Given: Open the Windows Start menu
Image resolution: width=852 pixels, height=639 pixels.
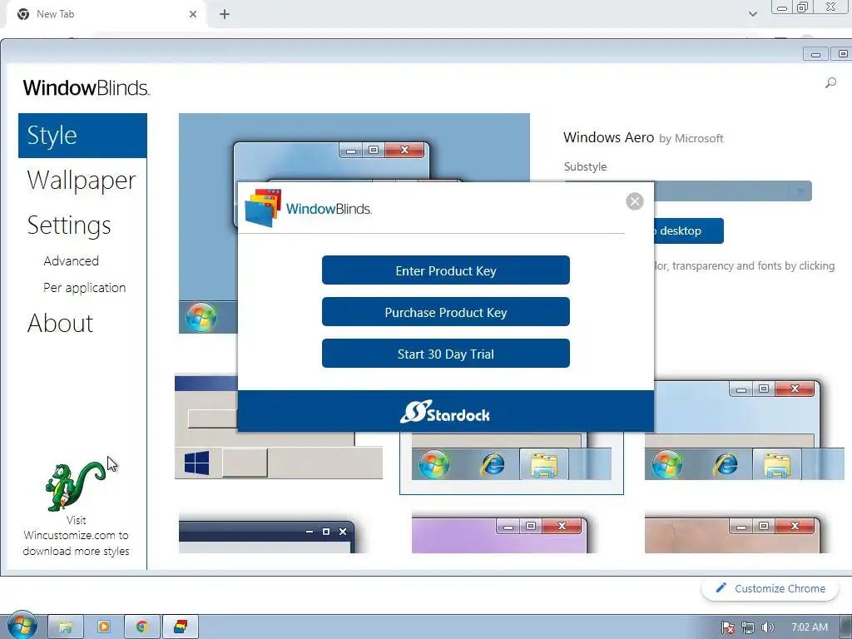Looking at the screenshot, I should point(22,626).
